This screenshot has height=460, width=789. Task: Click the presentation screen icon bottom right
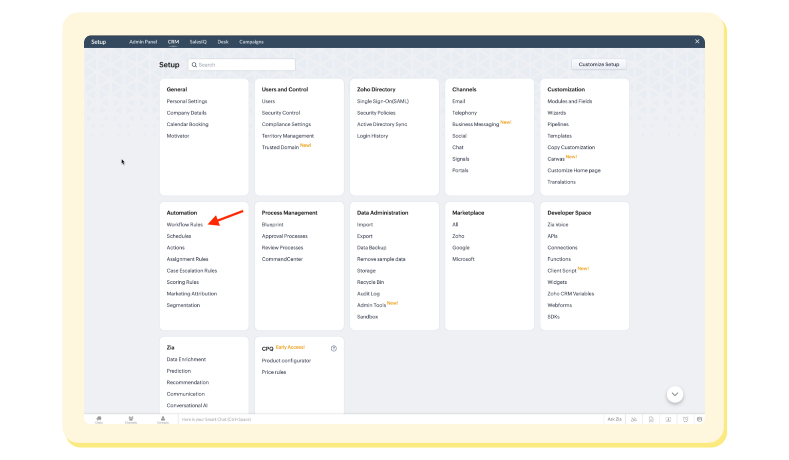pos(668,419)
